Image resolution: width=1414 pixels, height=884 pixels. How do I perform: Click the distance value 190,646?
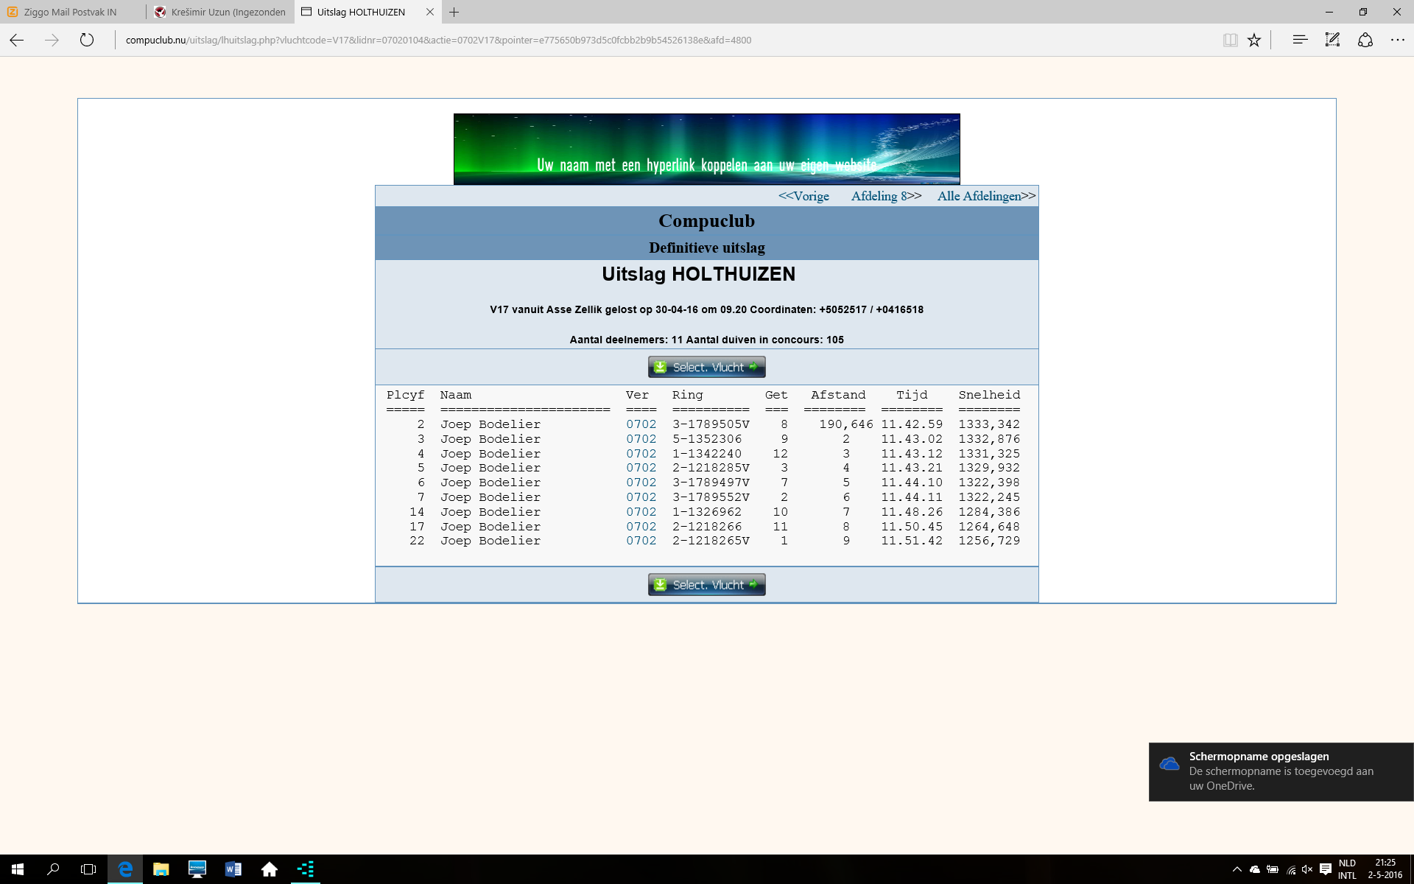click(x=846, y=424)
